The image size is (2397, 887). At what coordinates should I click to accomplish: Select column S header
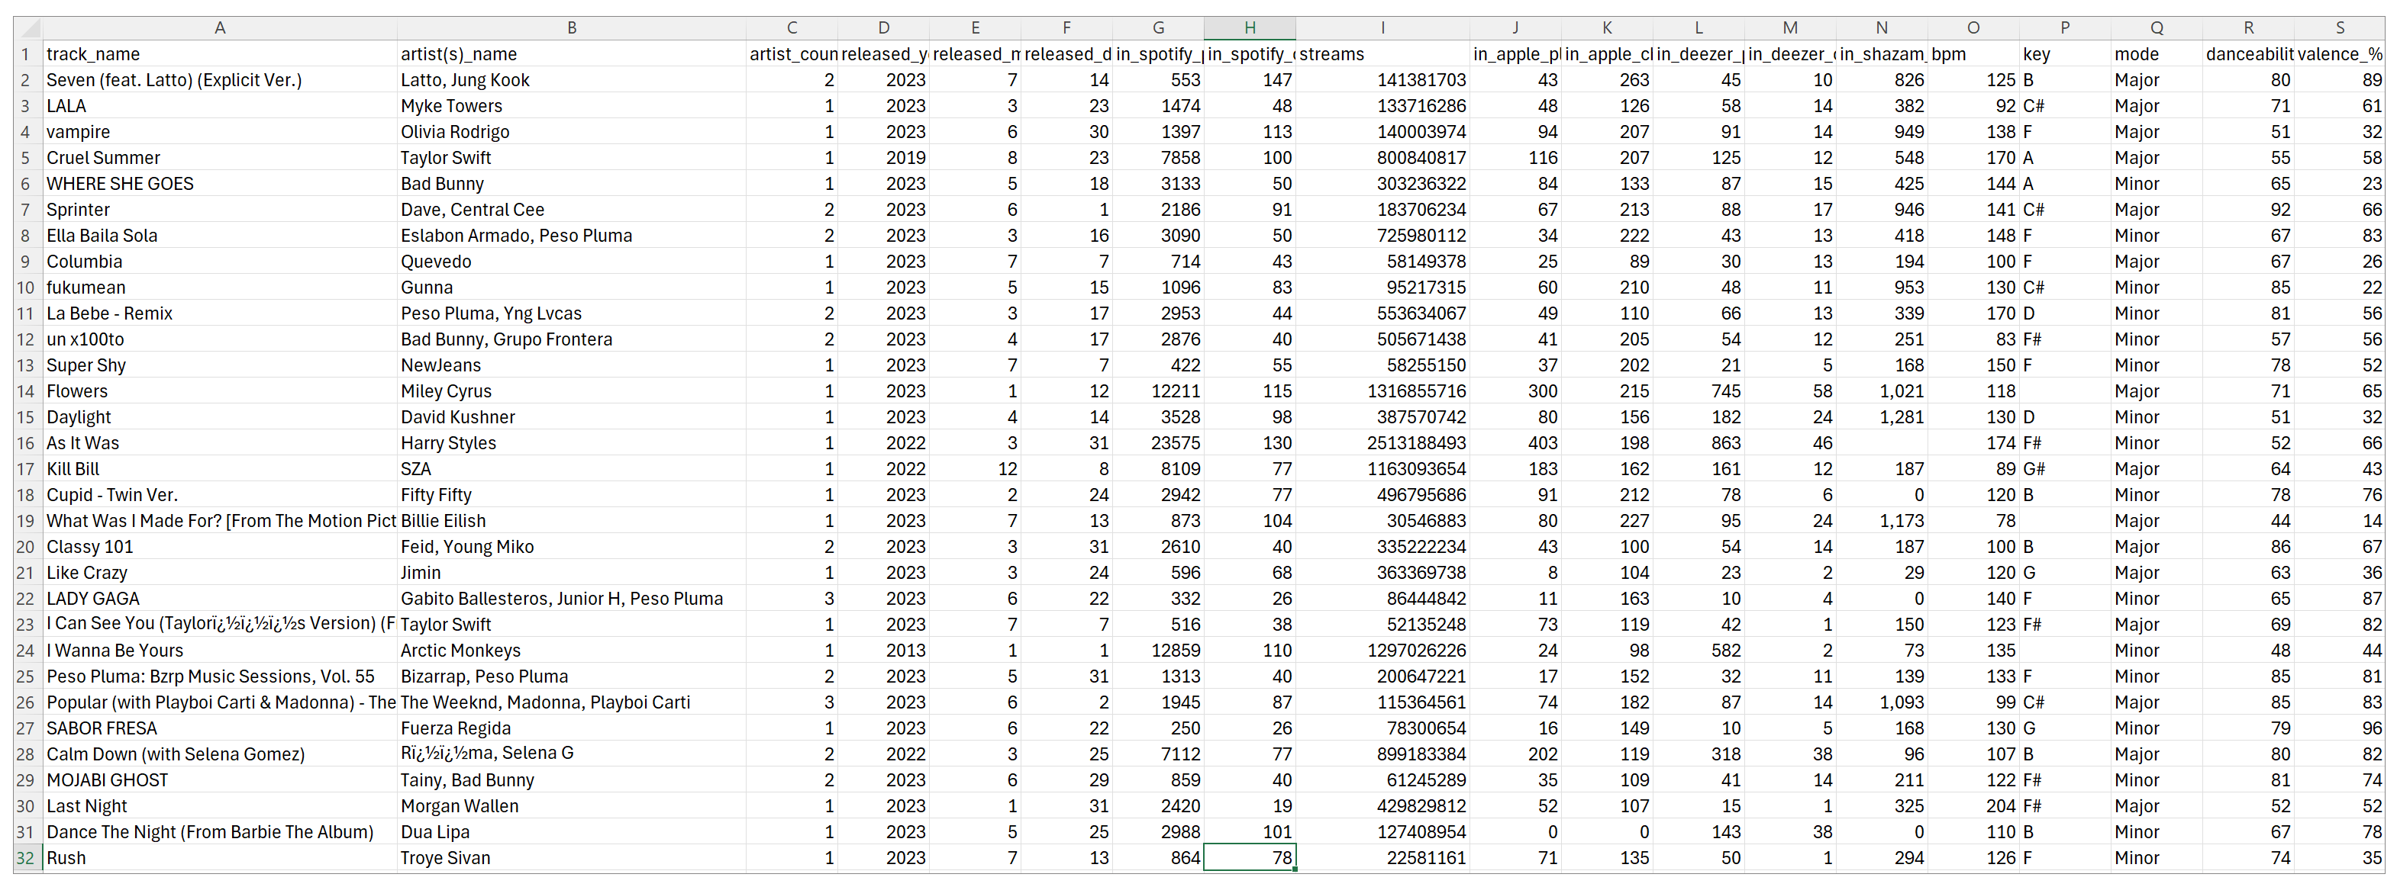click(2339, 28)
